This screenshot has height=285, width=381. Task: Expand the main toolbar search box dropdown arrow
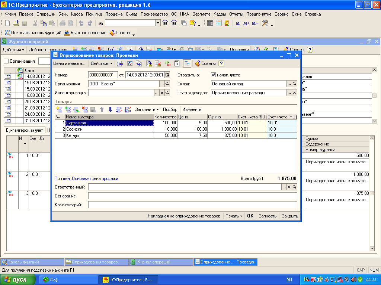158,23
